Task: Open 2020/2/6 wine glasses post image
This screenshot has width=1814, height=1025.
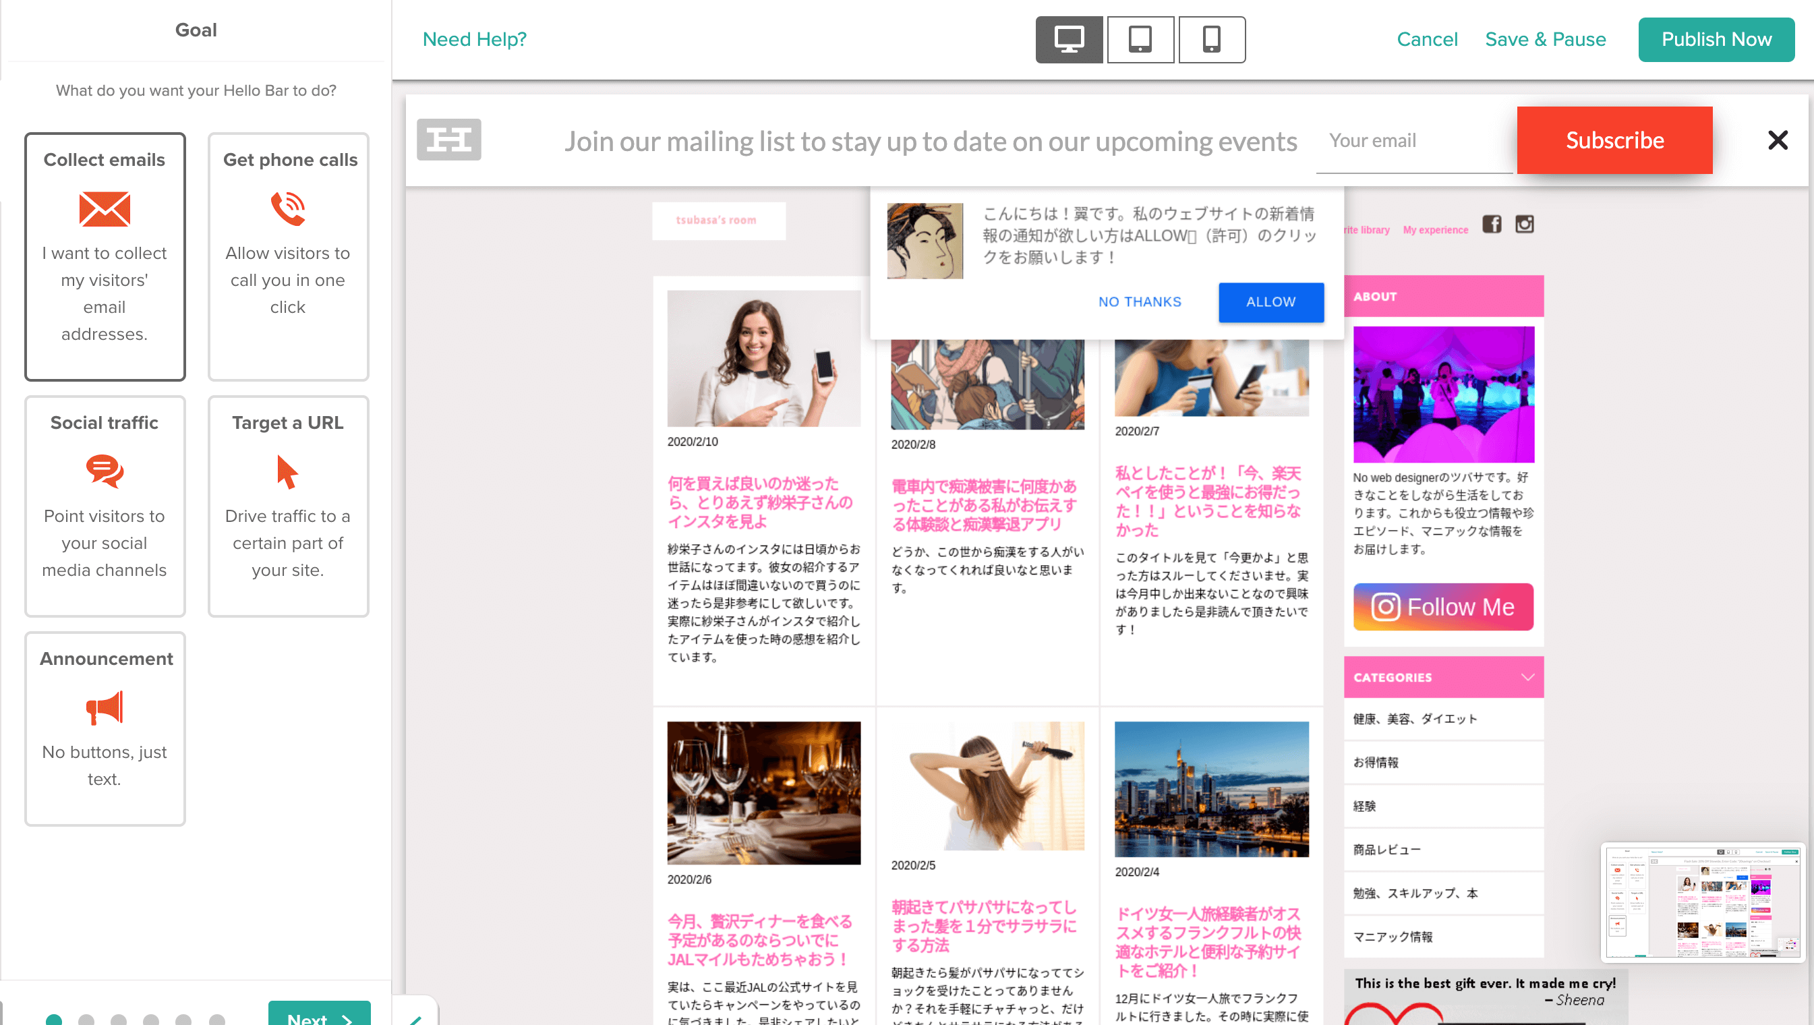Action: pyautogui.click(x=764, y=792)
